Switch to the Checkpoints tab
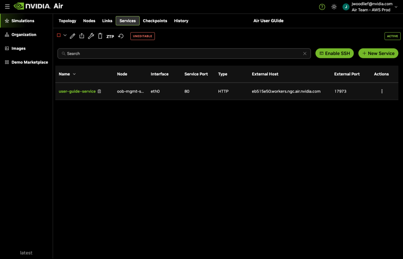 point(155,21)
